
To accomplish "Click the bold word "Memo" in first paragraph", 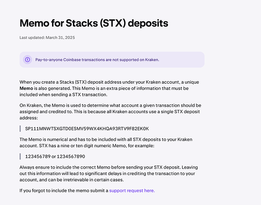I will coord(26,88).
